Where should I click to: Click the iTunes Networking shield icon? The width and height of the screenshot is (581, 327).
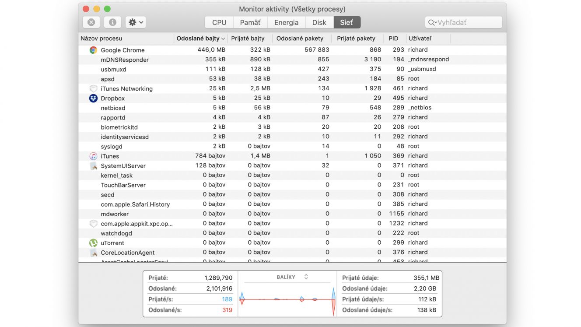tap(93, 88)
